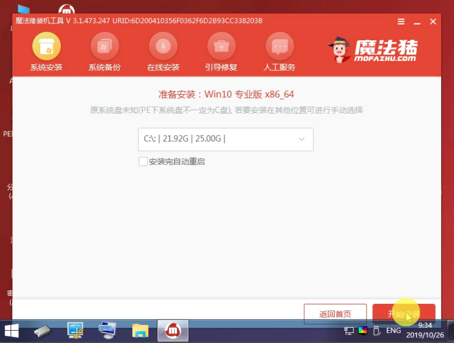Open the network status tray icon
This screenshot has width=454, height=343.
point(349,331)
